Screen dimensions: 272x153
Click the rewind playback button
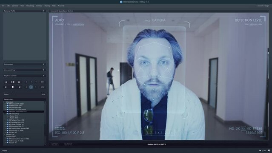click(x=6, y=82)
